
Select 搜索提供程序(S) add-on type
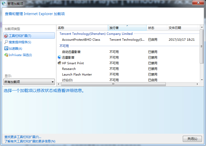(20, 42)
